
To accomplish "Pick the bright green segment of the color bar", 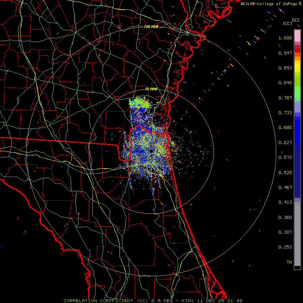I will (x=297, y=92).
